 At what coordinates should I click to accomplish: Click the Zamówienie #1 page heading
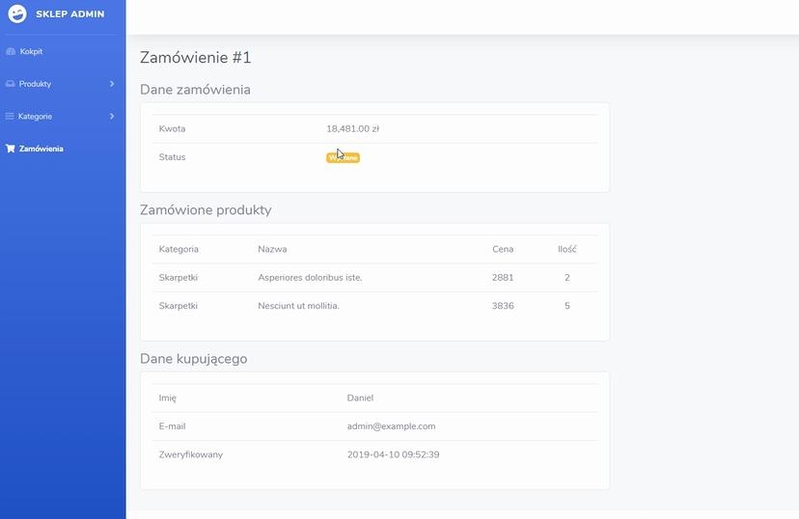pyautogui.click(x=196, y=58)
